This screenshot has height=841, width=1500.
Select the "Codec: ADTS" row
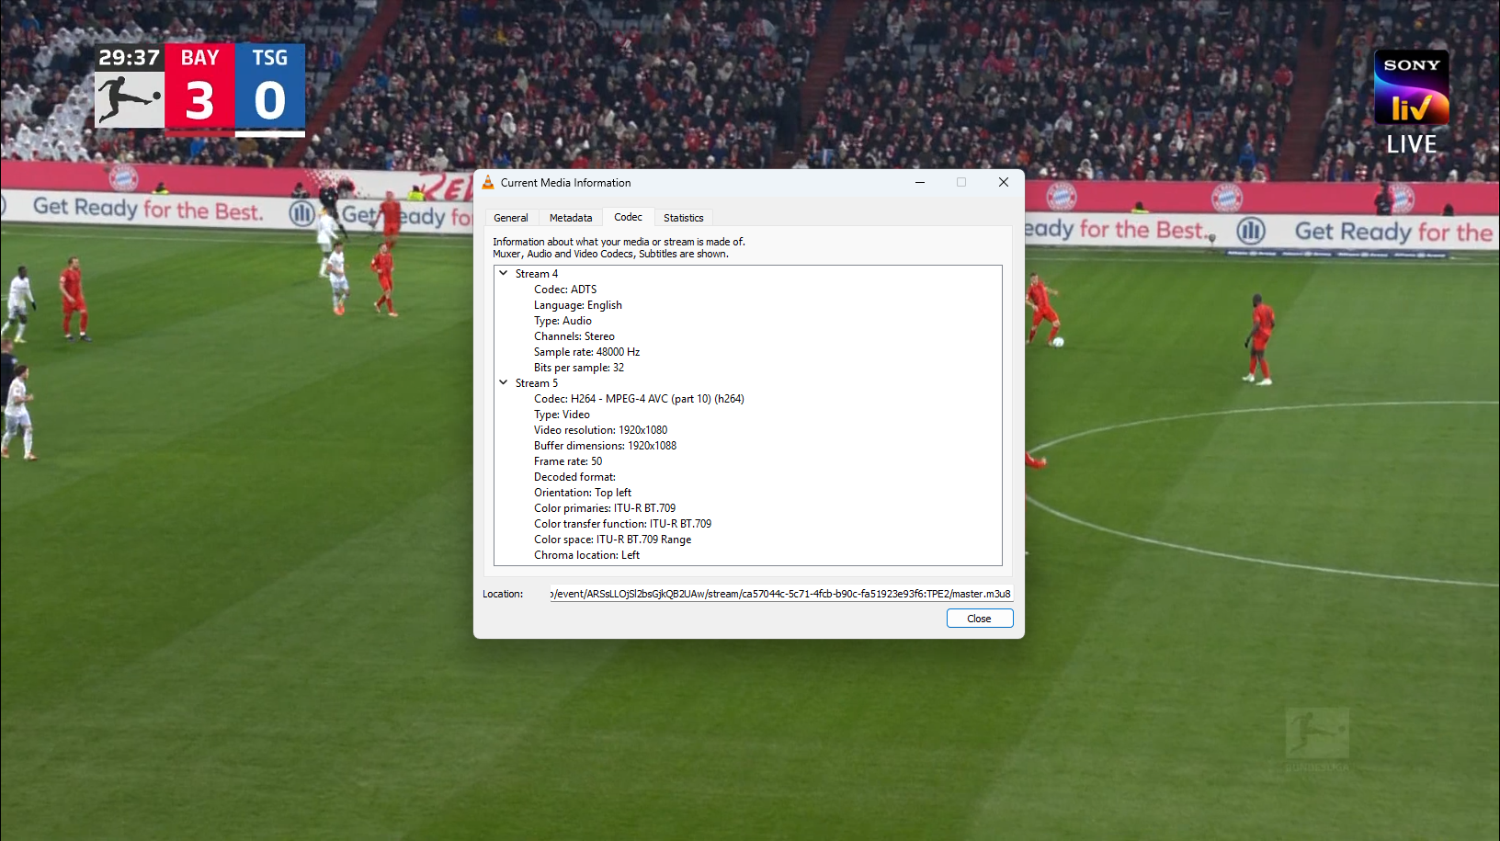pyautogui.click(x=565, y=290)
